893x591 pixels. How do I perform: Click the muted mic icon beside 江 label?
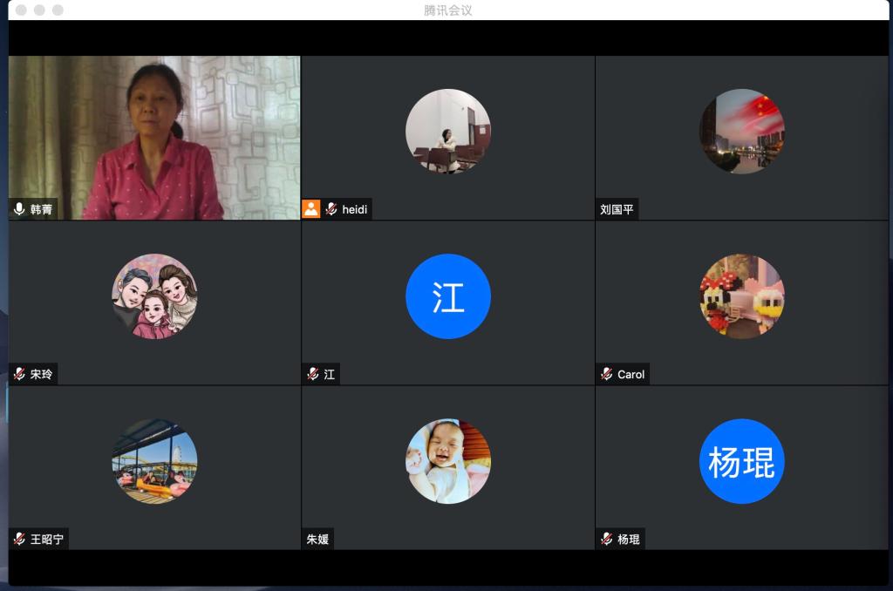pyautogui.click(x=313, y=374)
